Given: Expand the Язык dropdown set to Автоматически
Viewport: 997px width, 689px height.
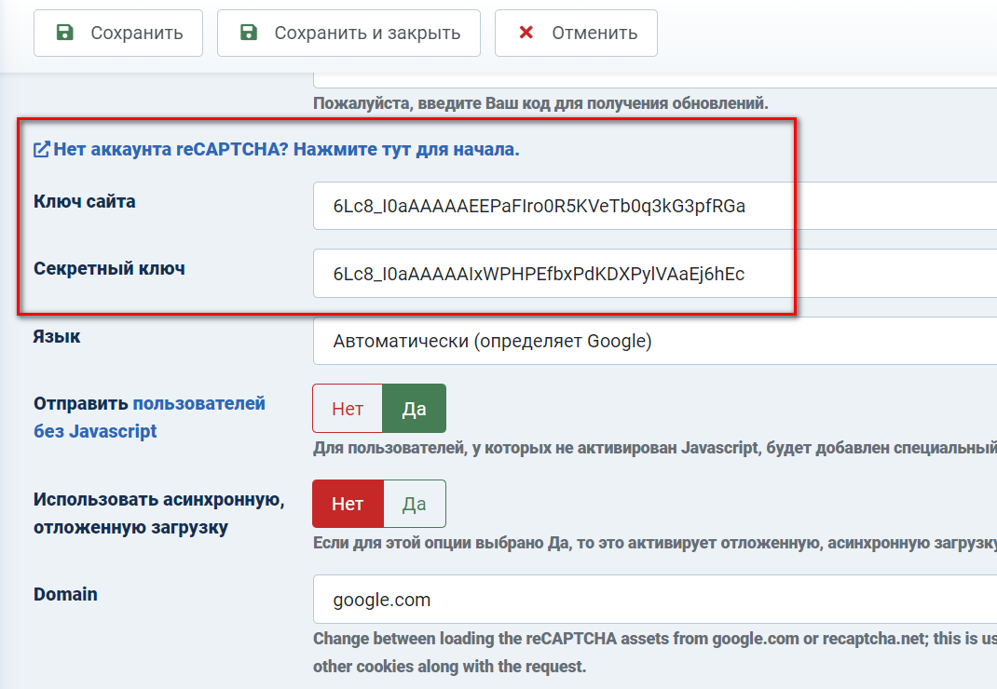Looking at the screenshot, I should (x=652, y=342).
